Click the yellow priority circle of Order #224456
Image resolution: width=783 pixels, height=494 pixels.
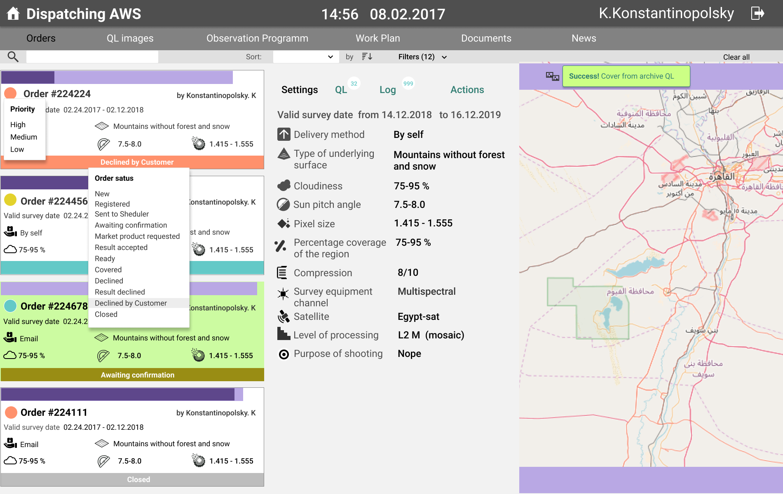pos(10,200)
